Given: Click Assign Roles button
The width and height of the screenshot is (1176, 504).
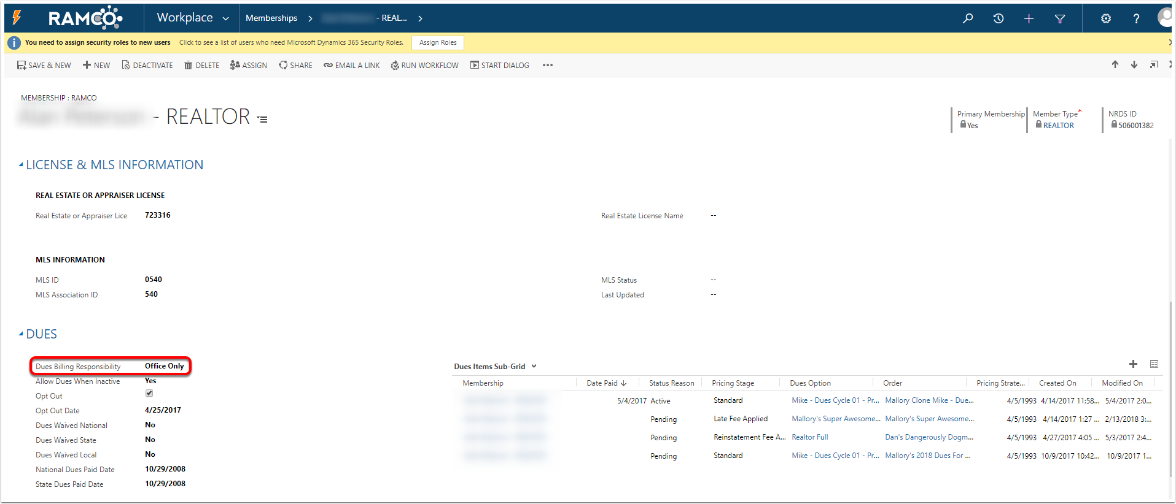Looking at the screenshot, I should tap(438, 42).
